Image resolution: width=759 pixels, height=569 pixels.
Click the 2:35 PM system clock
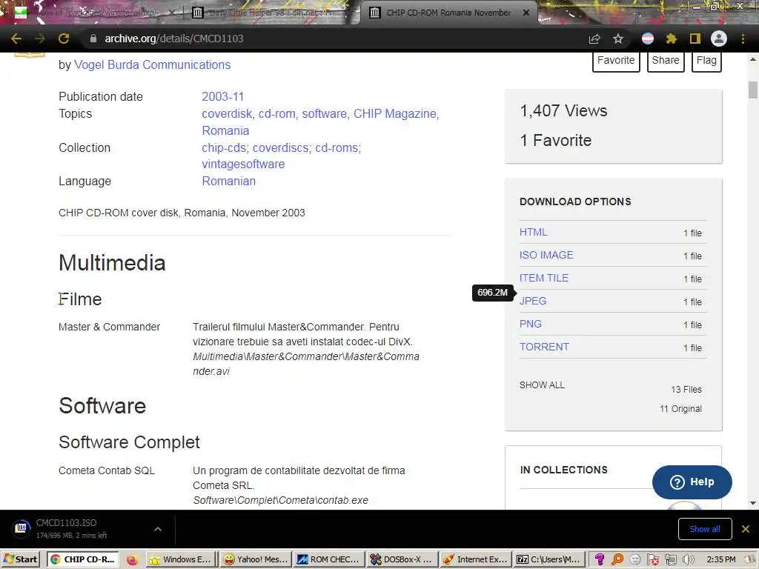(721, 559)
